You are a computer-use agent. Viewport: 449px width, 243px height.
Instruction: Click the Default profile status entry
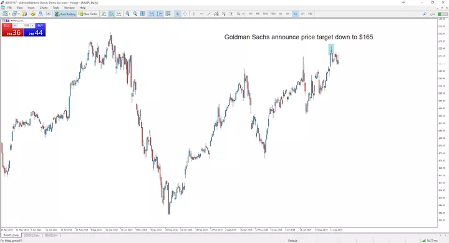click(x=292, y=241)
